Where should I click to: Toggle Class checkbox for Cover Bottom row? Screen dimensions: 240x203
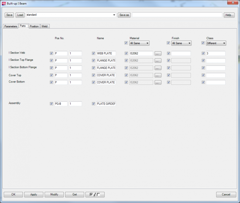[x=203, y=82]
